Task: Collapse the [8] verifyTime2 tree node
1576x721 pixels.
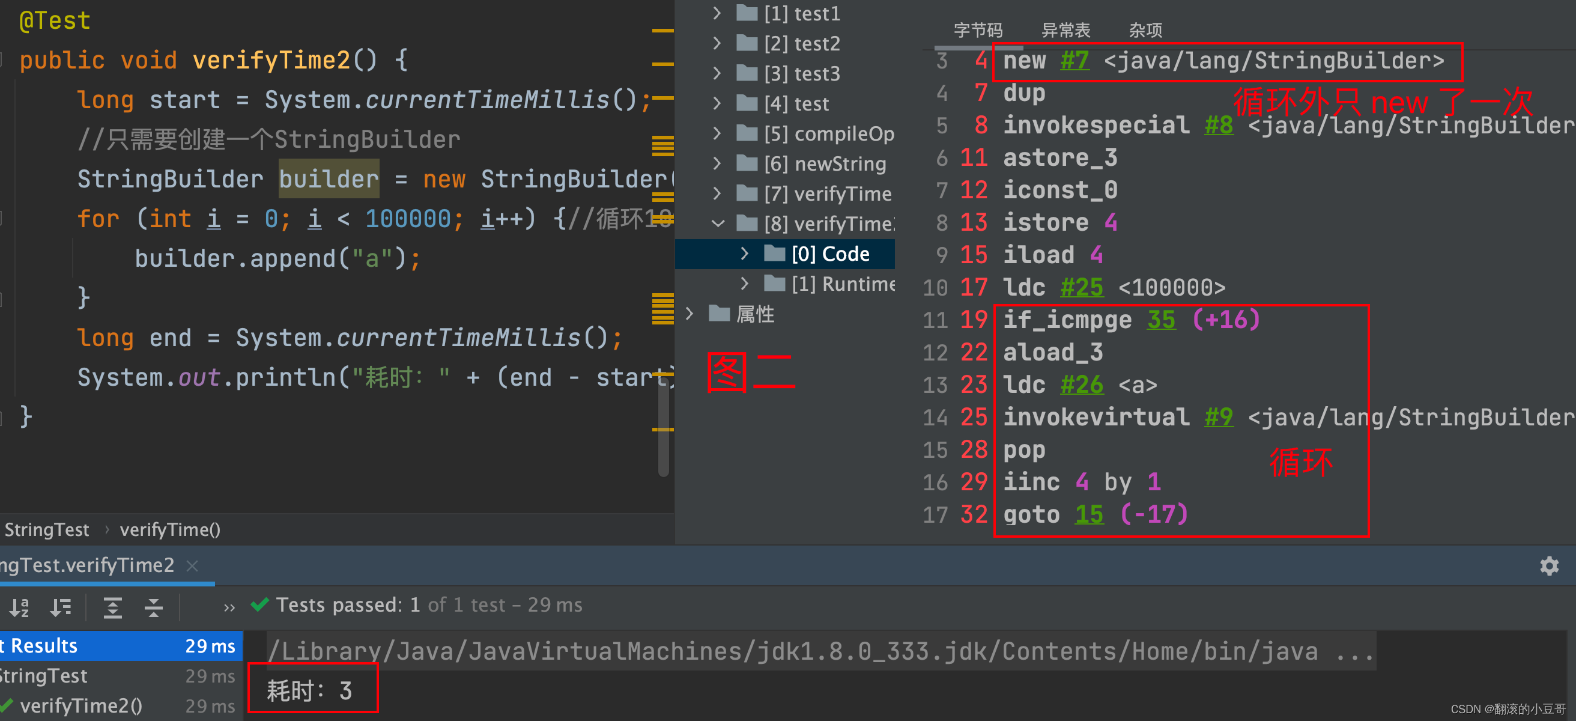Action: tap(717, 224)
